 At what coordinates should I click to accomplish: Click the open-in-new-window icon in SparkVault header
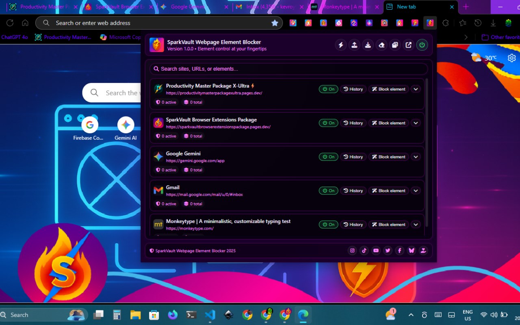(x=408, y=45)
